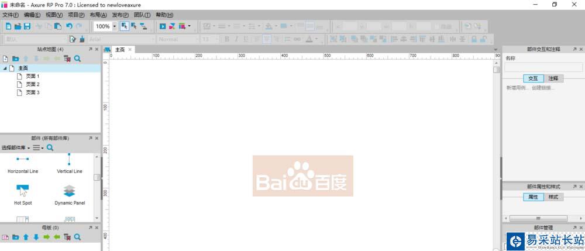
Task: Select the contained selection mode tool
Action: pos(133,26)
